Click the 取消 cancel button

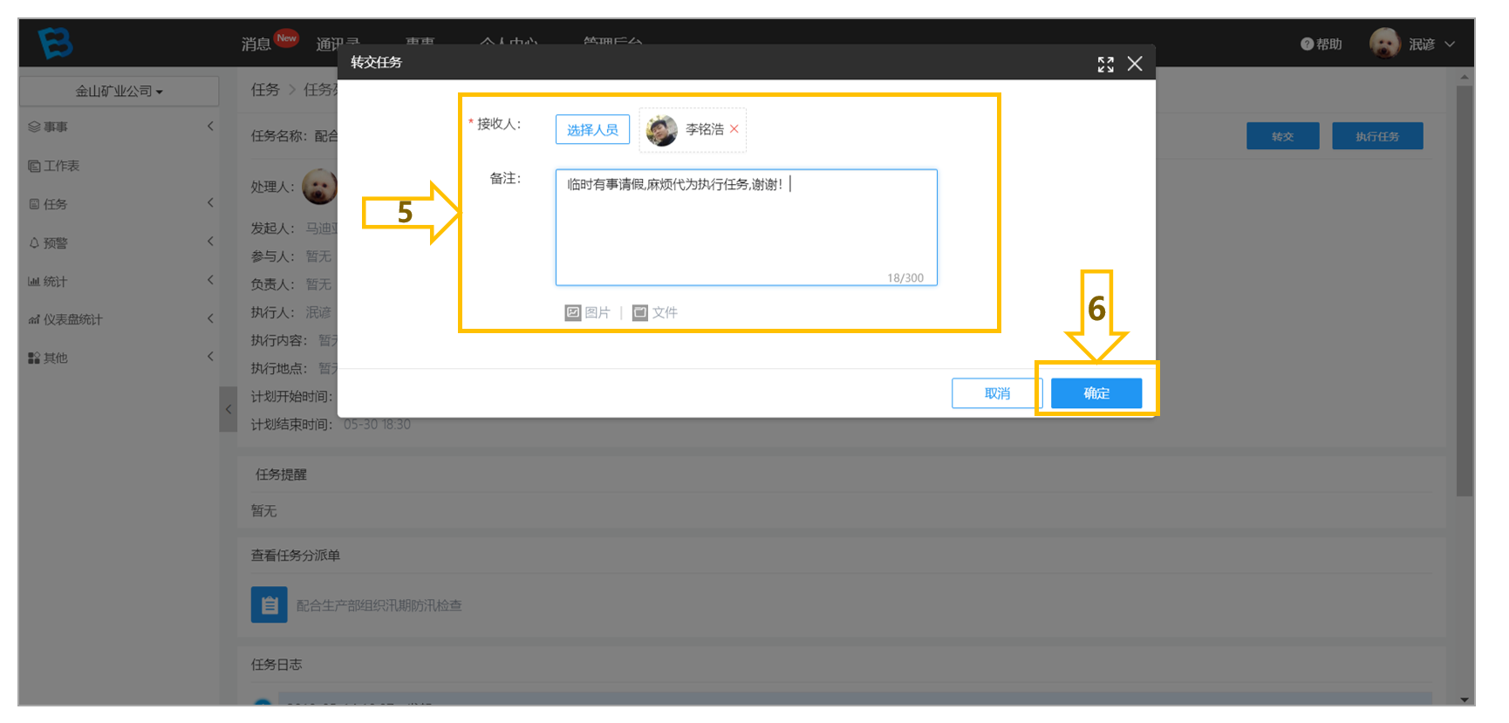(997, 393)
